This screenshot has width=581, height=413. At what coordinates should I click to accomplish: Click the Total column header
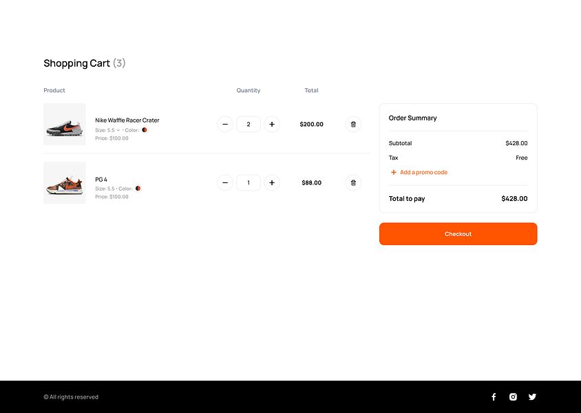(311, 90)
